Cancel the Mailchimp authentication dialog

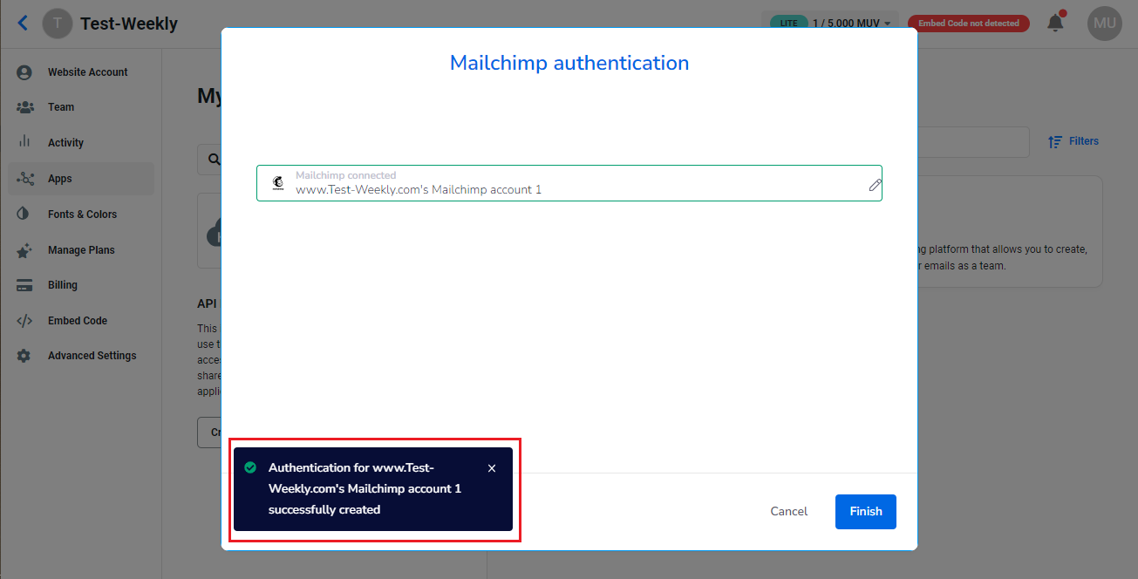[x=789, y=512]
